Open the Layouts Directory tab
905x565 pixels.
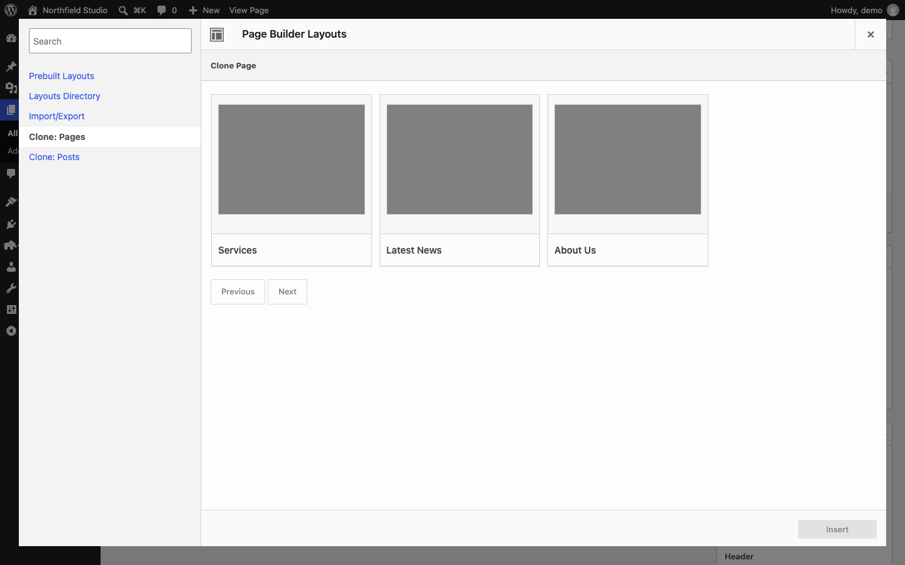[x=65, y=96]
